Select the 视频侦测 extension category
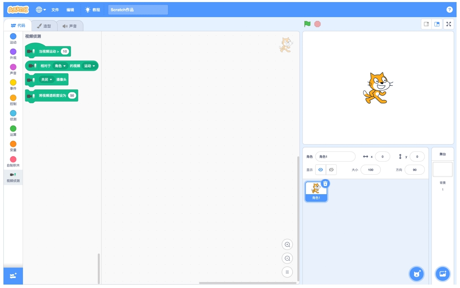This screenshot has width=460, height=288. point(13,177)
